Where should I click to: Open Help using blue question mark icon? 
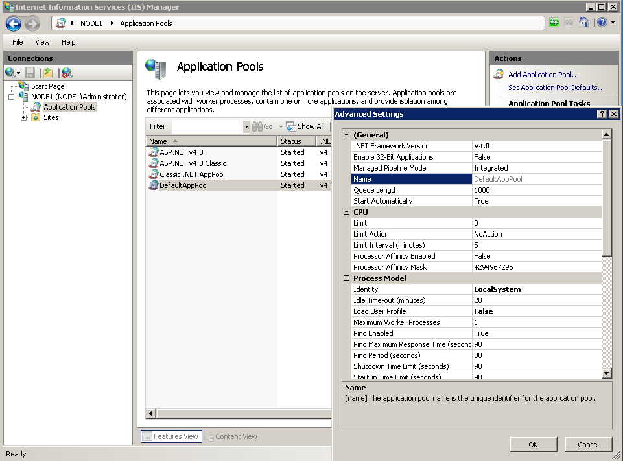point(602,23)
